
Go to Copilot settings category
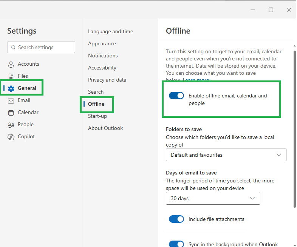(26, 137)
